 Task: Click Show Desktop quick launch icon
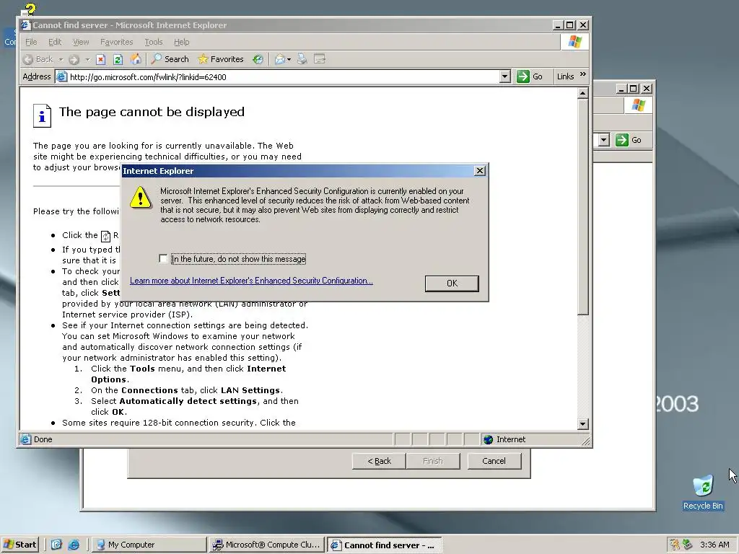[56, 545]
